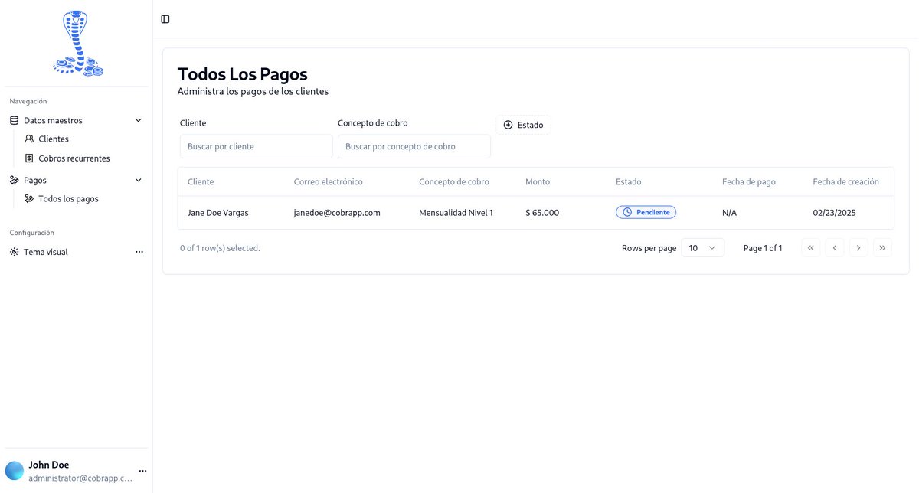Click John Doe's profile ellipsis menu
Image resolution: width=919 pixels, height=493 pixels.
[x=142, y=470]
